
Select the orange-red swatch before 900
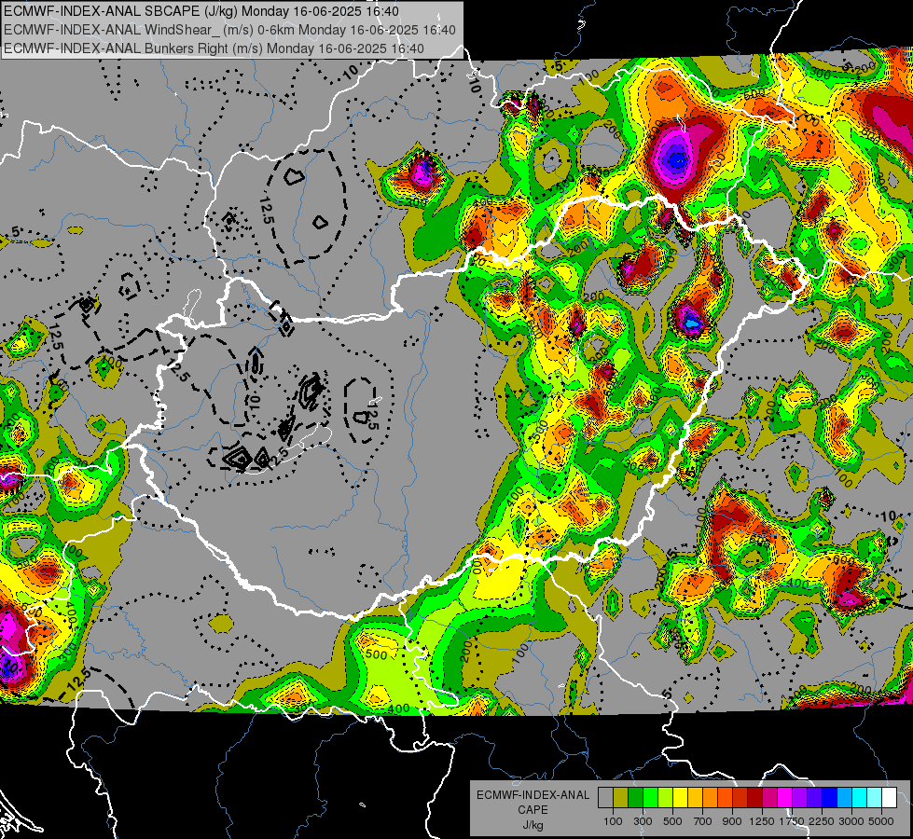pos(725,798)
